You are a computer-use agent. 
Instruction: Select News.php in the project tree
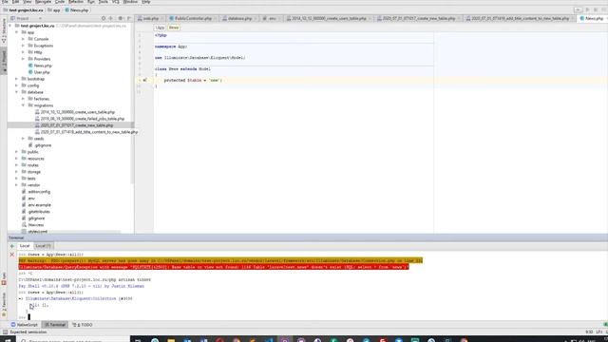tap(40, 66)
